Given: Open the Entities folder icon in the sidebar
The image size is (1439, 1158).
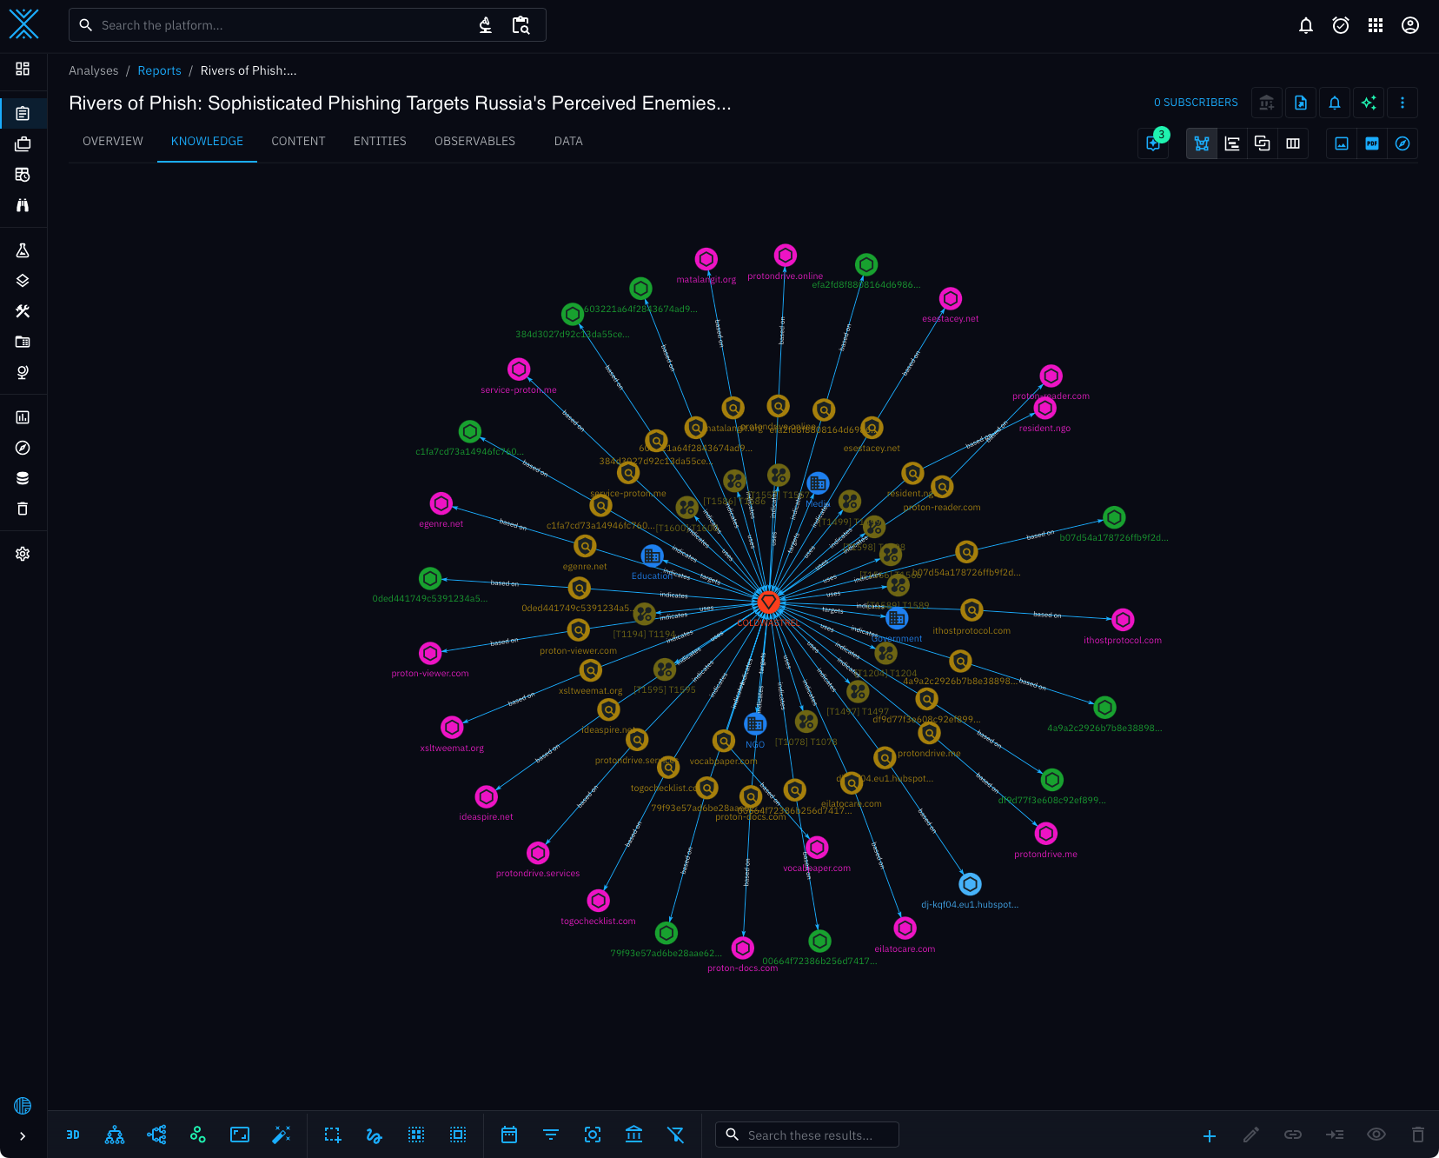Looking at the screenshot, I should (x=23, y=342).
